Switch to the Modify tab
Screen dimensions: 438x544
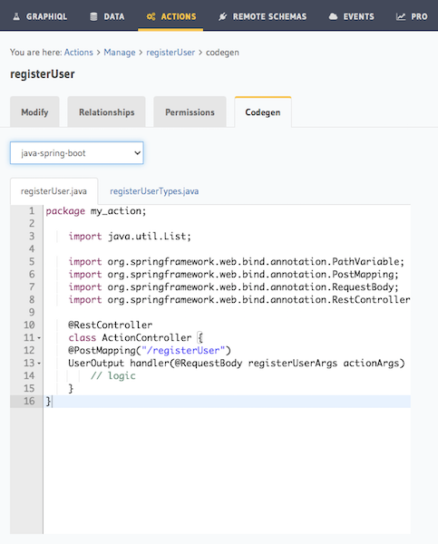(x=34, y=112)
